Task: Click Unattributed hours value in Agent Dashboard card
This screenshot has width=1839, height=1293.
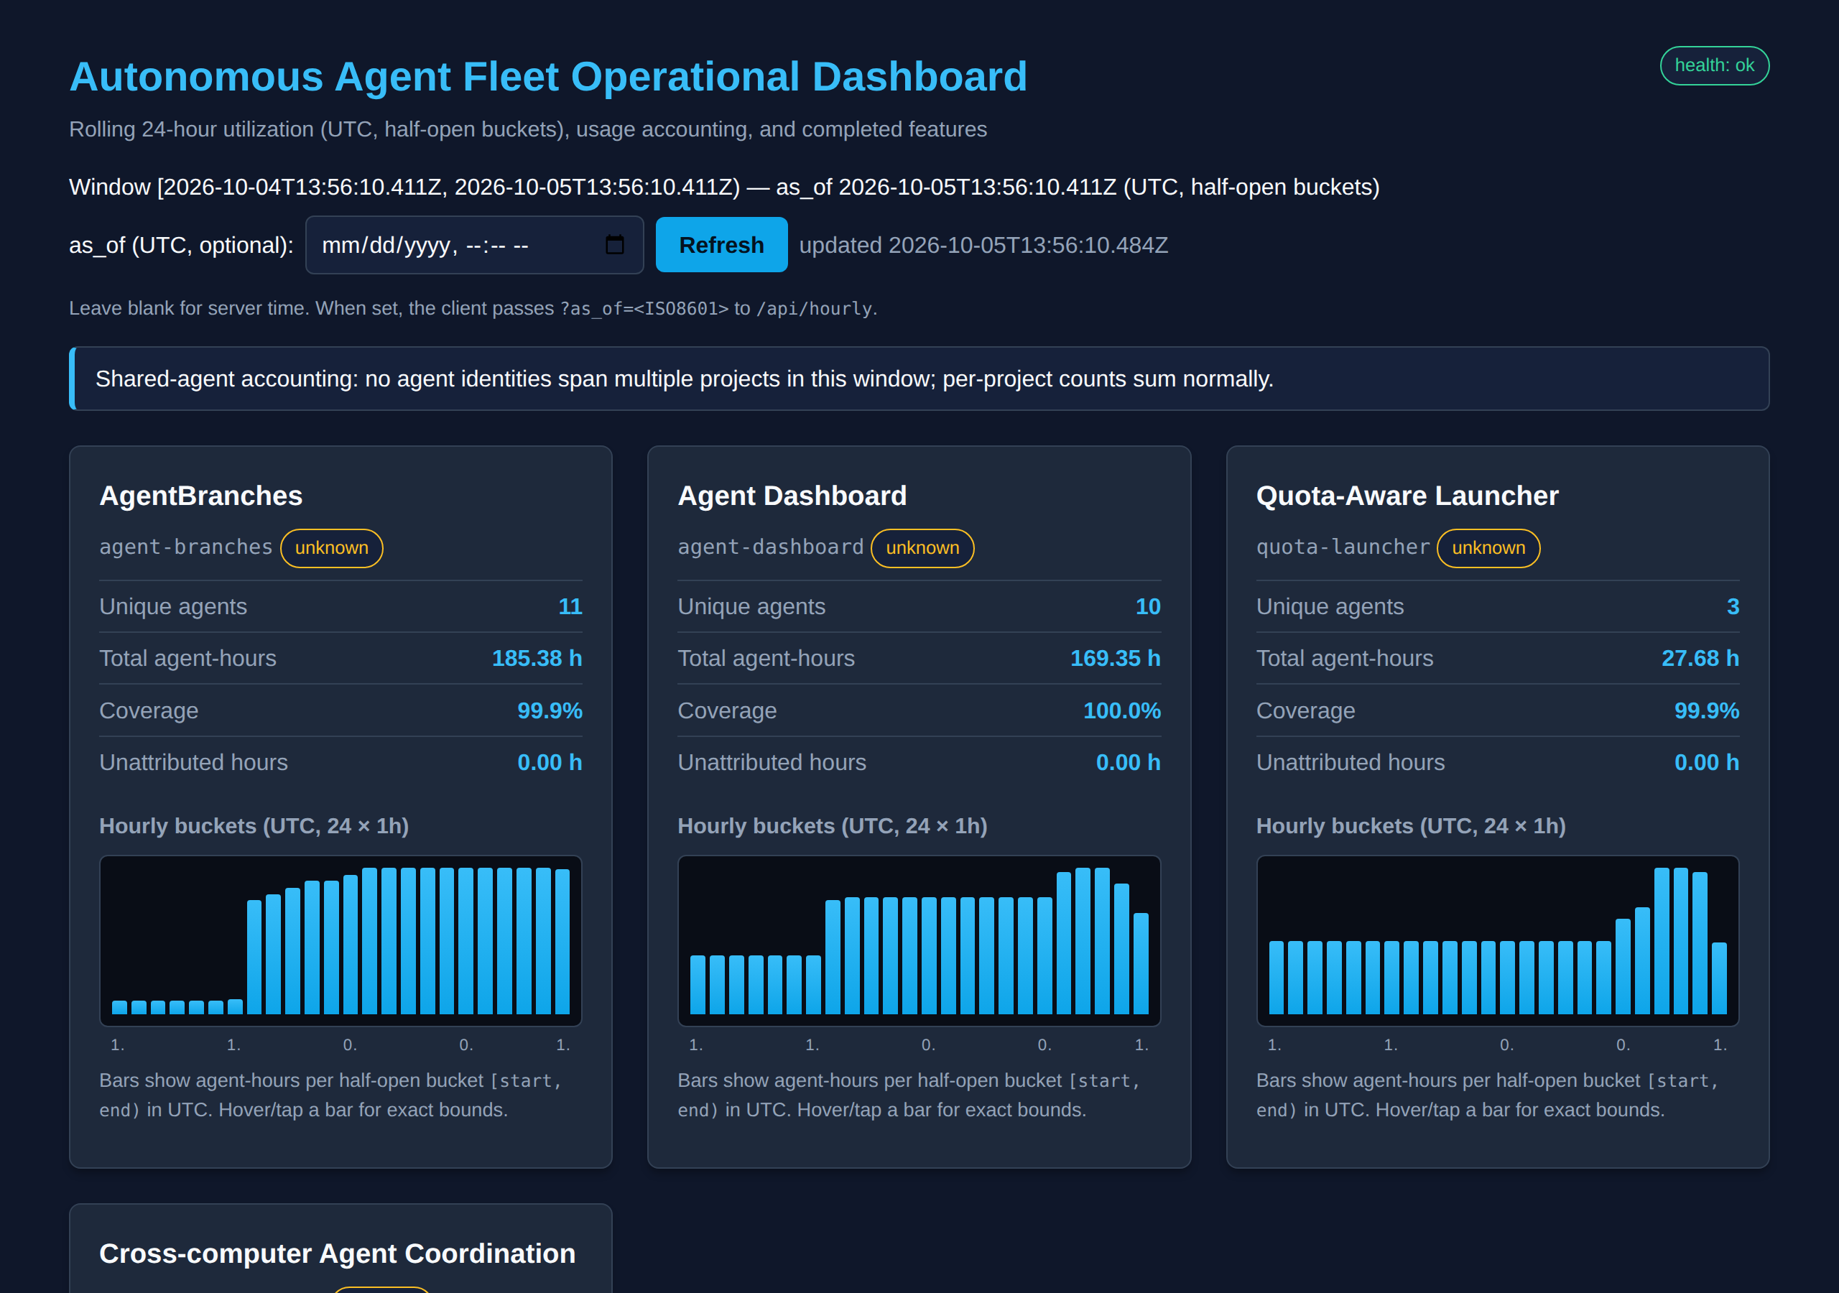Action: click(1128, 763)
